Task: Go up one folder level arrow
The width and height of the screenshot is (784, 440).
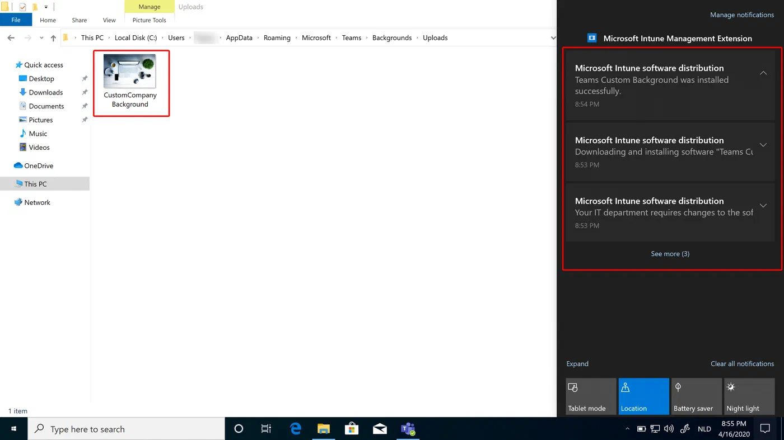Action: pyautogui.click(x=53, y=38)
